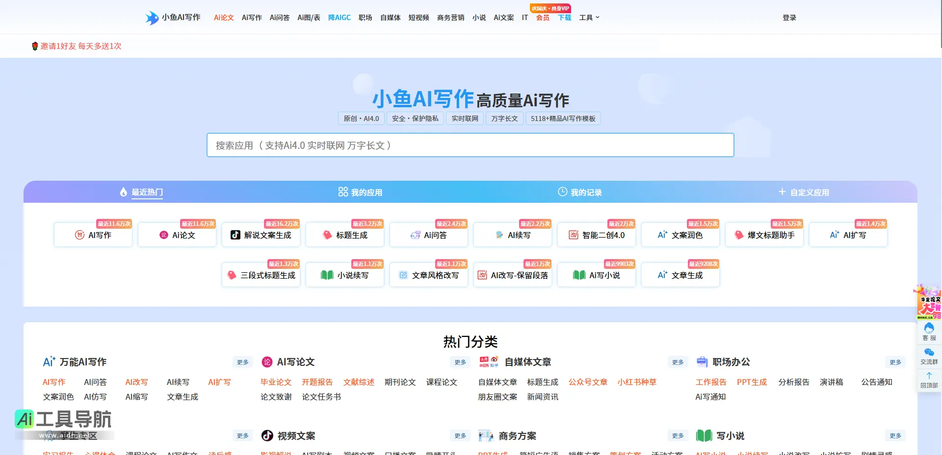The image size is (942, 455).
Task: Expand 更多 for 万能AI写作 category
Action: click(243, 362)
